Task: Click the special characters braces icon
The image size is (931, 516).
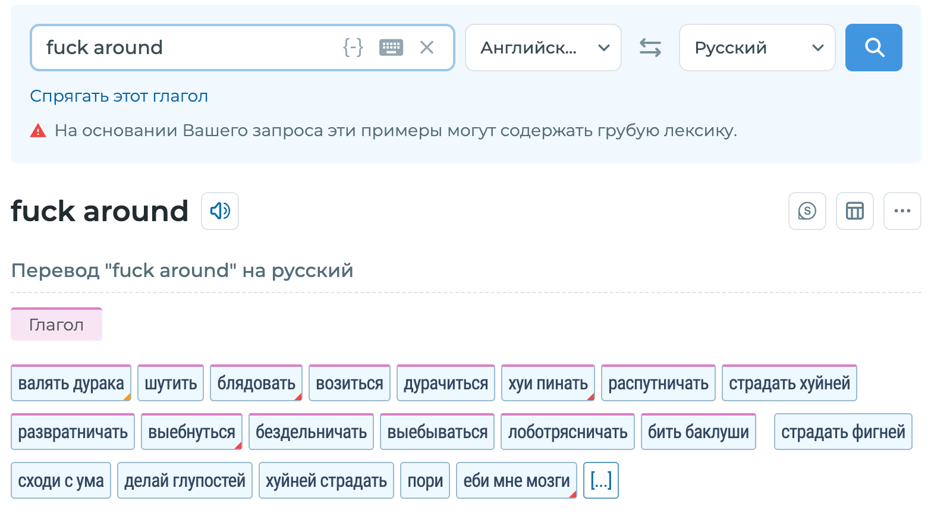Action: 353,48
